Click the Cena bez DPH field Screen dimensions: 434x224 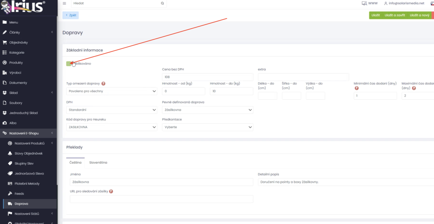pyautogui.click(x=208, y=77)
